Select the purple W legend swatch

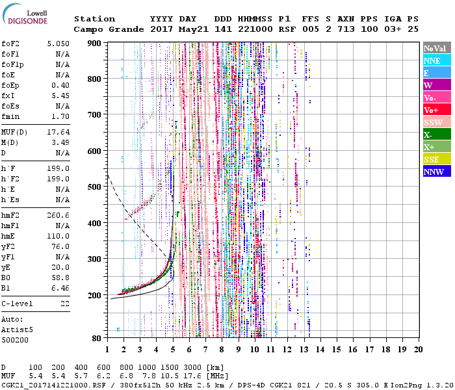[x=436, y=85]
